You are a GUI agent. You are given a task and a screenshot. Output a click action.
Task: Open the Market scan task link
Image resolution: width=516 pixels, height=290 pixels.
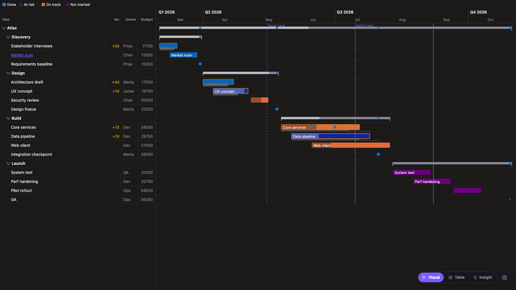[22, 55]
